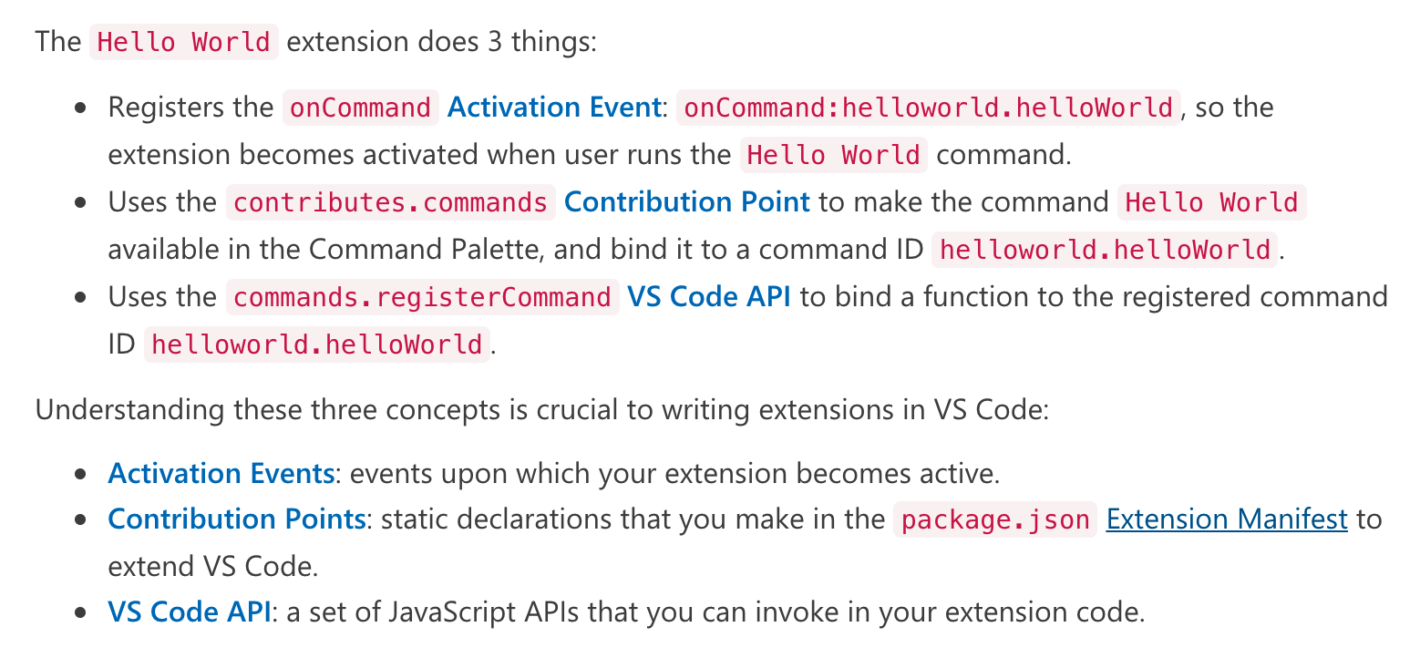The width and height of the screenshot is (1420, 658).
Task: Click the package.json inline code
Action: click(994, 519)
